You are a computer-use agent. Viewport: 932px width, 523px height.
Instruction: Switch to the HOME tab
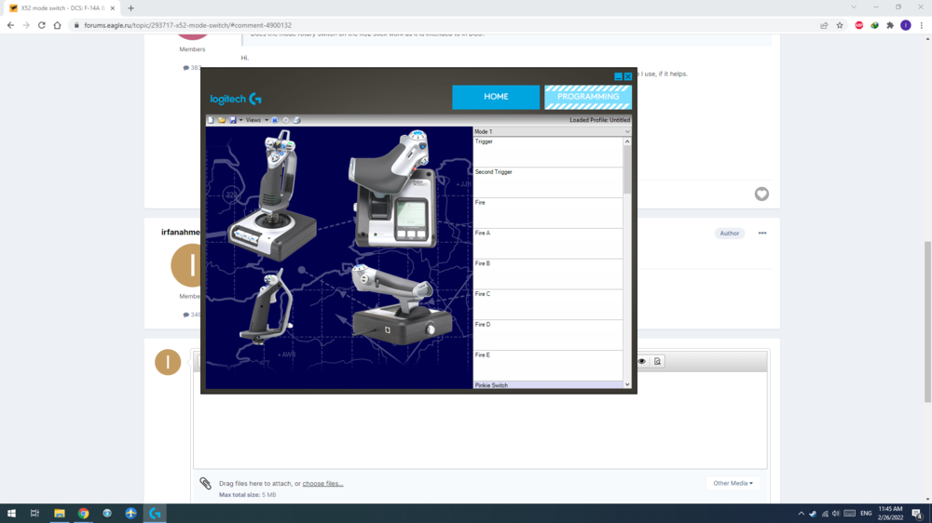pos(496,97)
